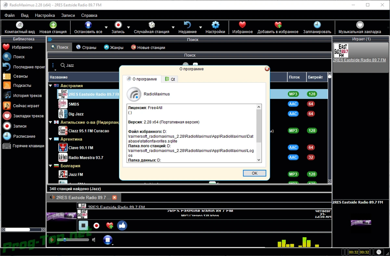Collapse the Австралия country group
The width and height of the screenshot is (390, 256).
coord(50,86)
